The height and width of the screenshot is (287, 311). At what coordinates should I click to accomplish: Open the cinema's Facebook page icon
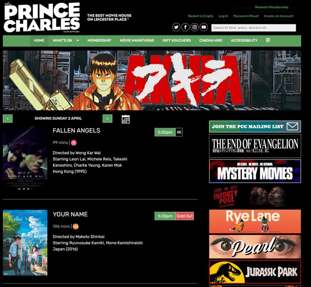pyautogui.click(x=185, y=27)
